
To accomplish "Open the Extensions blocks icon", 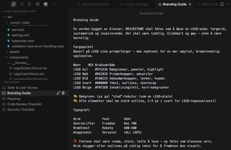I will click(38, 4).
